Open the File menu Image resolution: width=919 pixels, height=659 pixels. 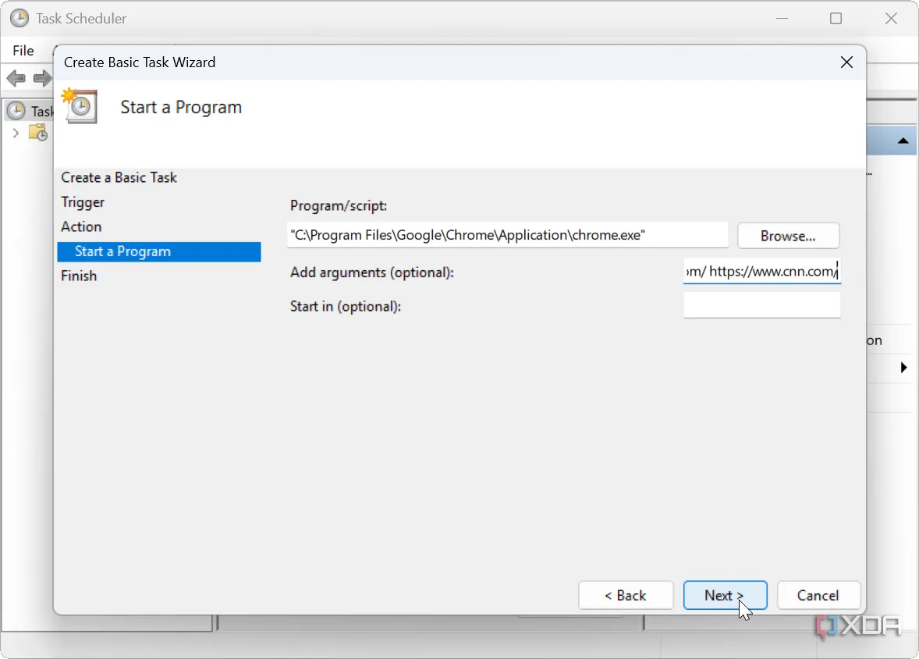(x=23, y=51)
